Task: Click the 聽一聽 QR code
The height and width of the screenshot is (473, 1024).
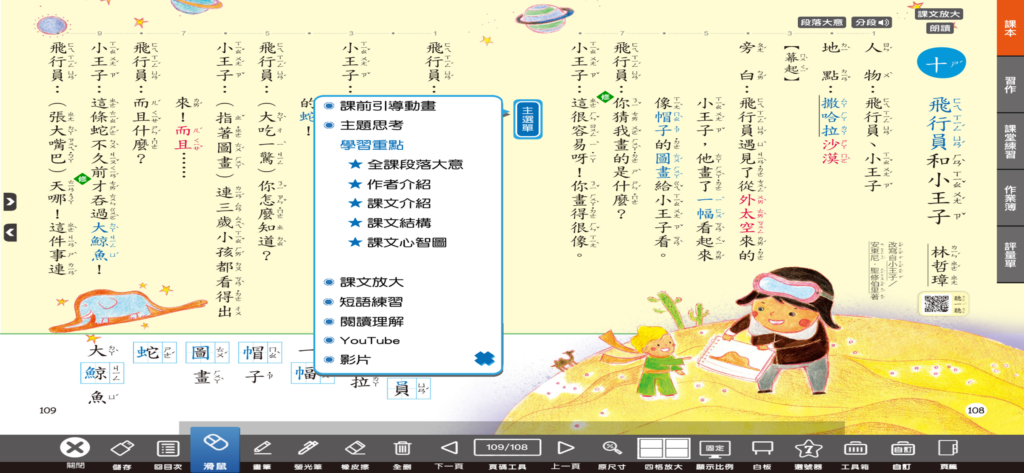Action: tap(936, 304)
